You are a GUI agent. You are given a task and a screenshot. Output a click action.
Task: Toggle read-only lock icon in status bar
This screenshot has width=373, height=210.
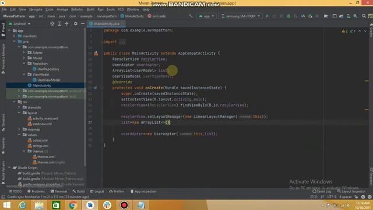356,197
